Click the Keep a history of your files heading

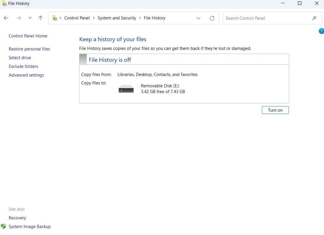click(x=113, y=39)
